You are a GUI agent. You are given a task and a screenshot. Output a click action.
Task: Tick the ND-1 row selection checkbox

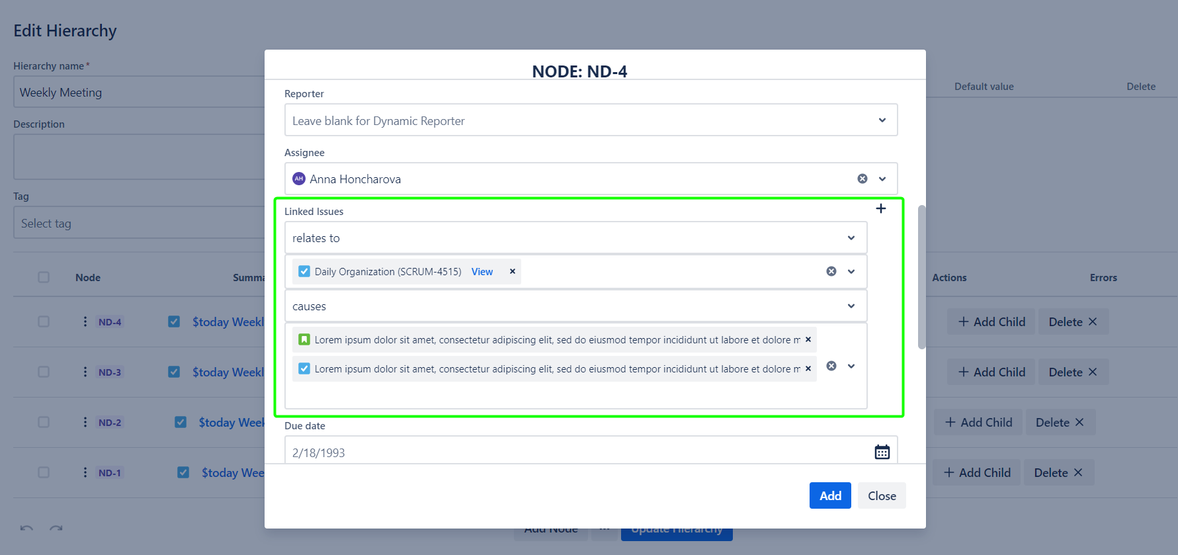[44, 472]
